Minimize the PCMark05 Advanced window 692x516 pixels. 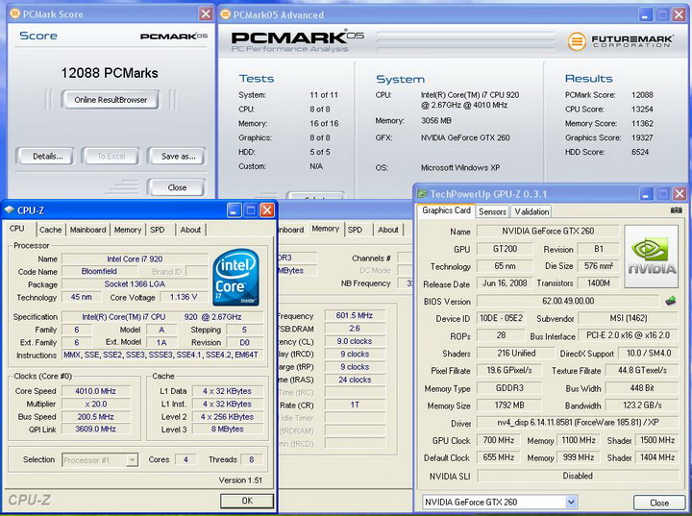[645, 14]
